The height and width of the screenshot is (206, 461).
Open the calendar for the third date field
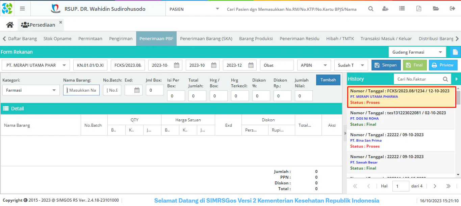click(251, 65)
